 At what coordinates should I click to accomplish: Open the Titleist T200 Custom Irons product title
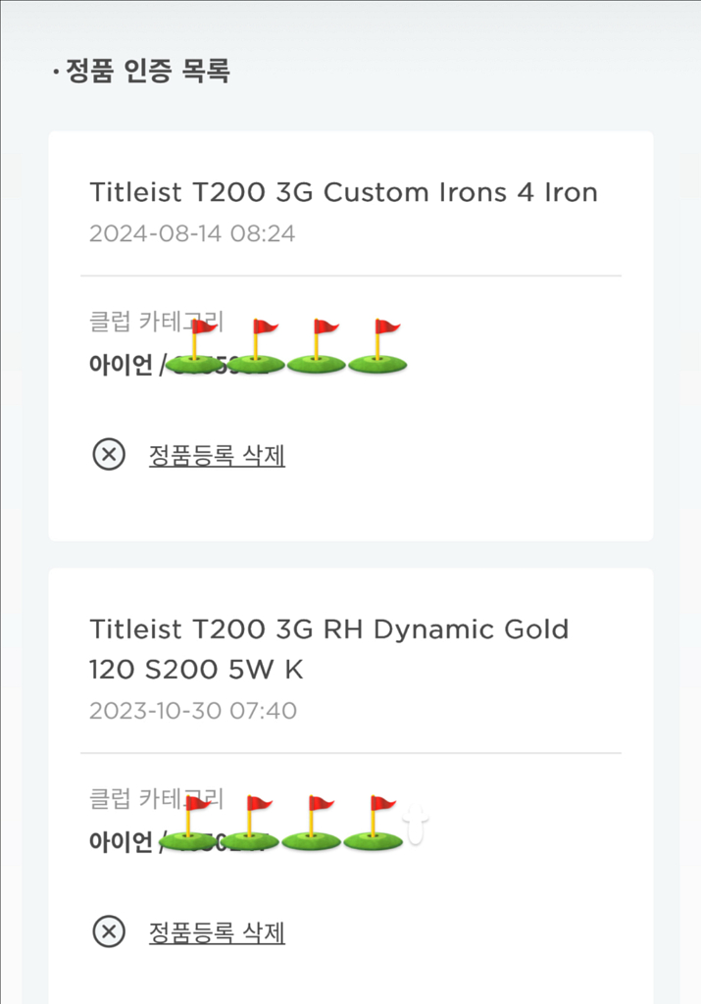point(344,193)
